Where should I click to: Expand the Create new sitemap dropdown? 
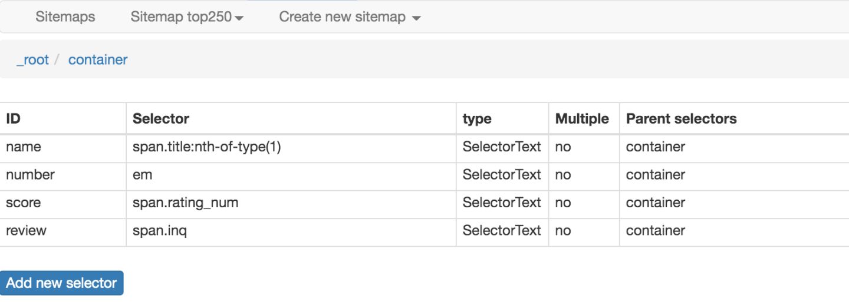pyautogui.click(x=350, y=16)
